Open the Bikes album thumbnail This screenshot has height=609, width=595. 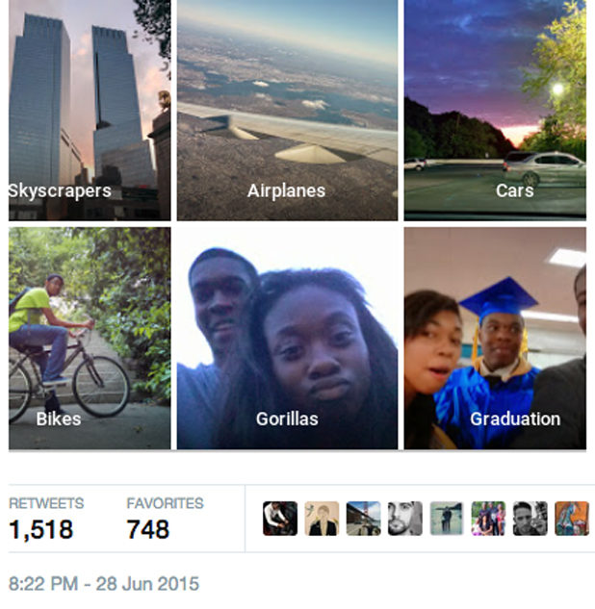[x=90, y=339]
